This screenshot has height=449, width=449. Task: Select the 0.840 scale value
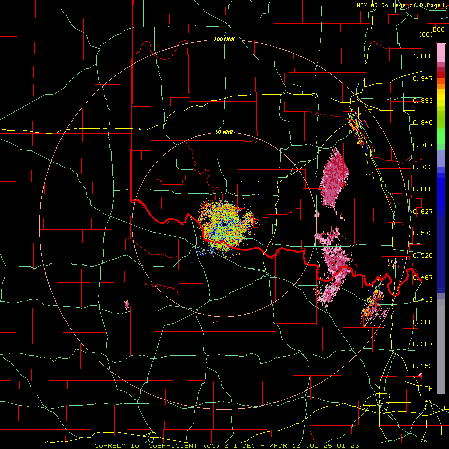[x=423, y=123]
